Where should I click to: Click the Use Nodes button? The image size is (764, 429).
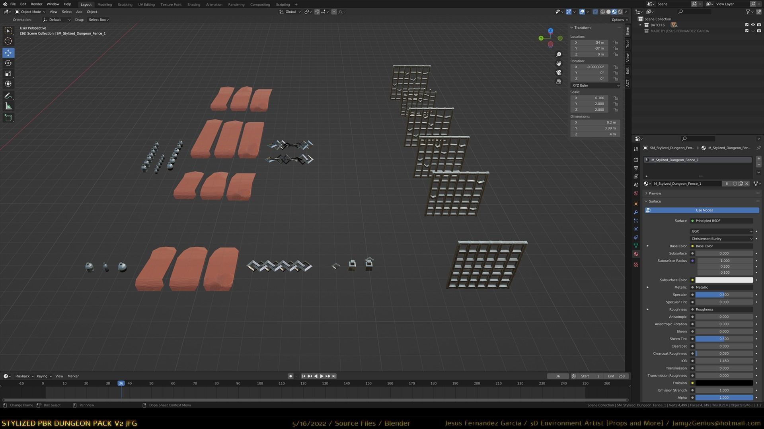(702, 210)
